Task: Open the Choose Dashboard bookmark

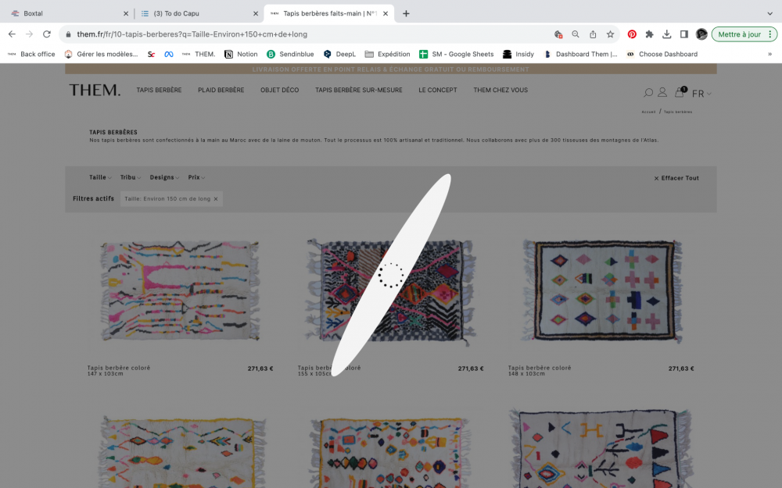Action: tap(662, 54)
